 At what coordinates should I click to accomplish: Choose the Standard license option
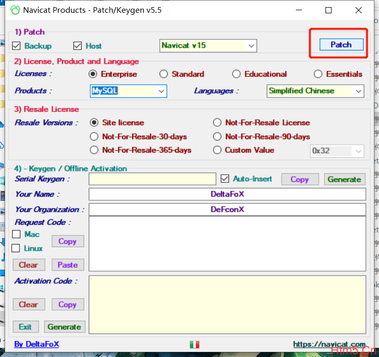[x=164, y=74]
